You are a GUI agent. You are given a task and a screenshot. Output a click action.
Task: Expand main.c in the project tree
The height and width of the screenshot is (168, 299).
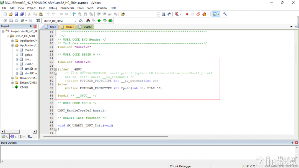[17, 50]
